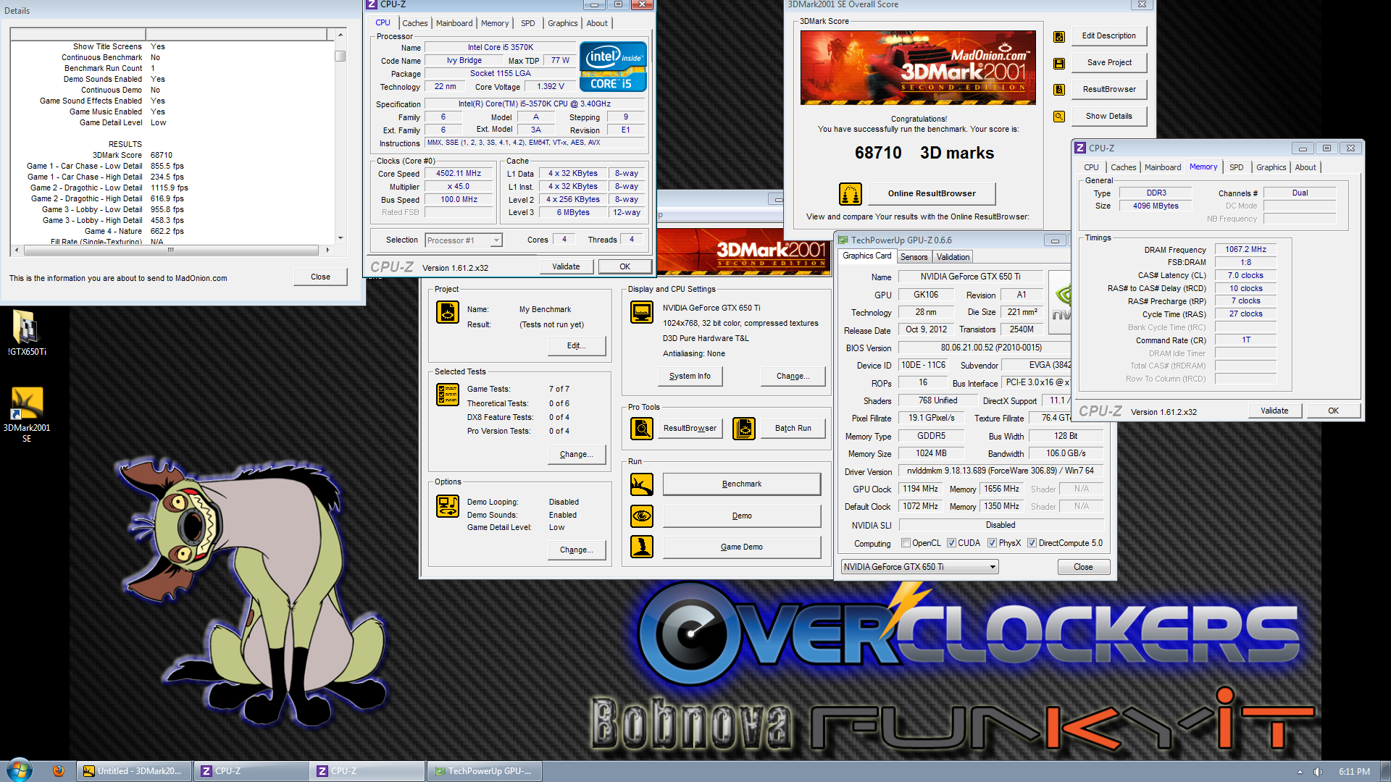Open Validation tab in GPU-Z

coord(953,257)
